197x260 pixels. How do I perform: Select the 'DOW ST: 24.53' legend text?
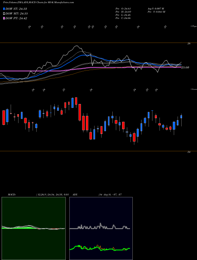pyautogui.click(x=16, y=9)
